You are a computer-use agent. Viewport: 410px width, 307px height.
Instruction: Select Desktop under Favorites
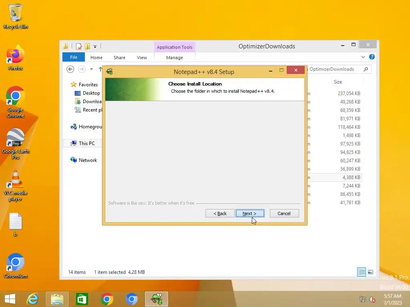87,93
